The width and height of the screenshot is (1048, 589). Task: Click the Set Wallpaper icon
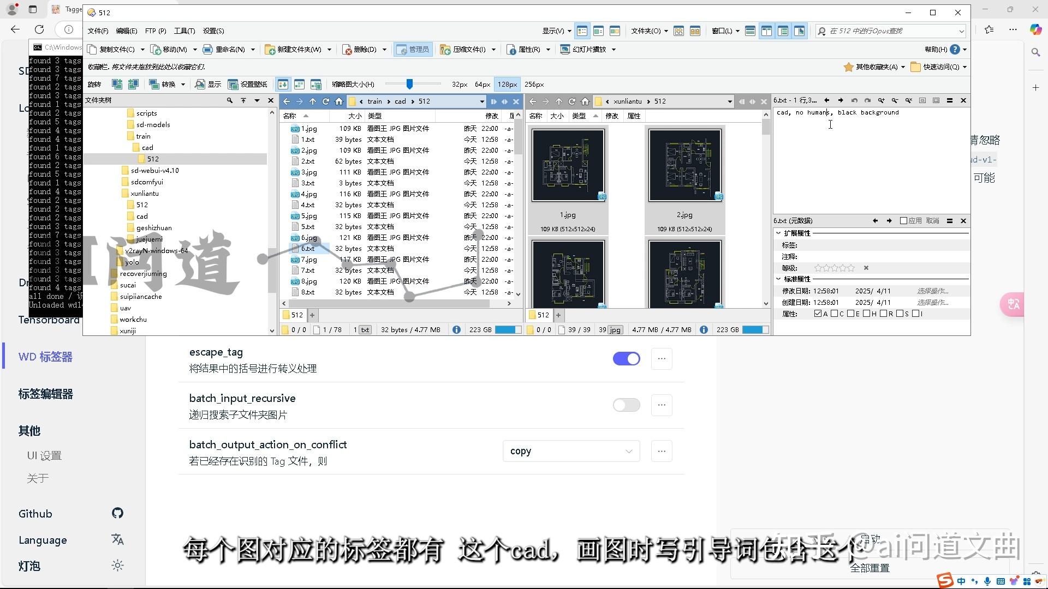click(x=233, y=85)
